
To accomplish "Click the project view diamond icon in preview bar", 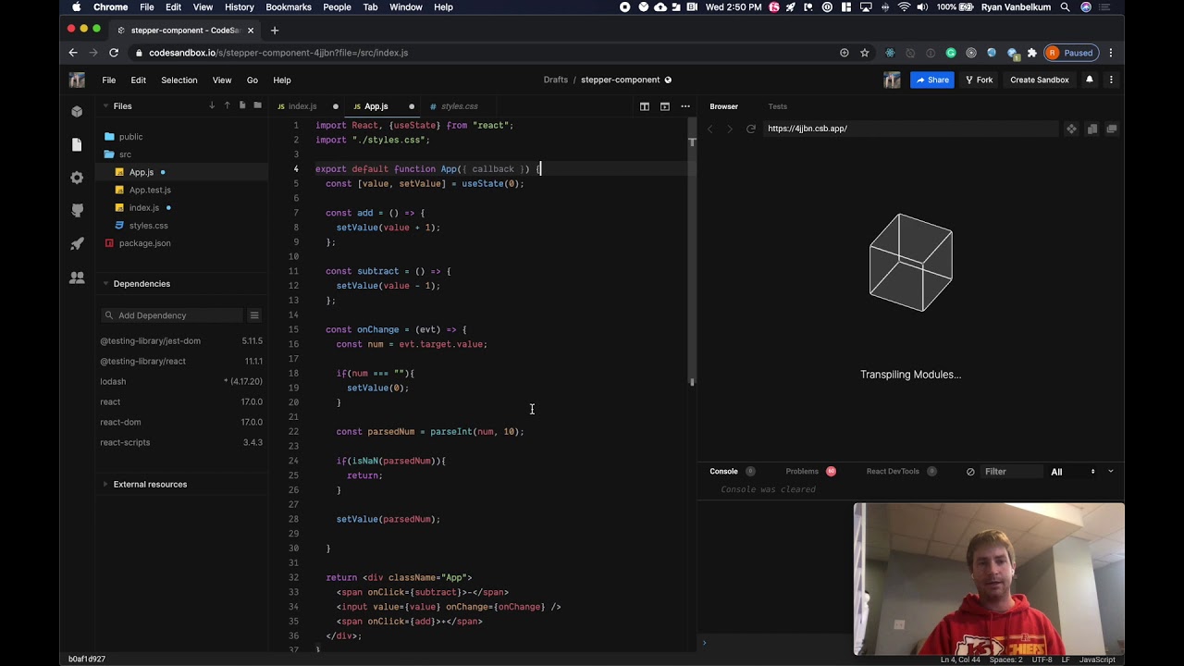I will pos(1071,129).
